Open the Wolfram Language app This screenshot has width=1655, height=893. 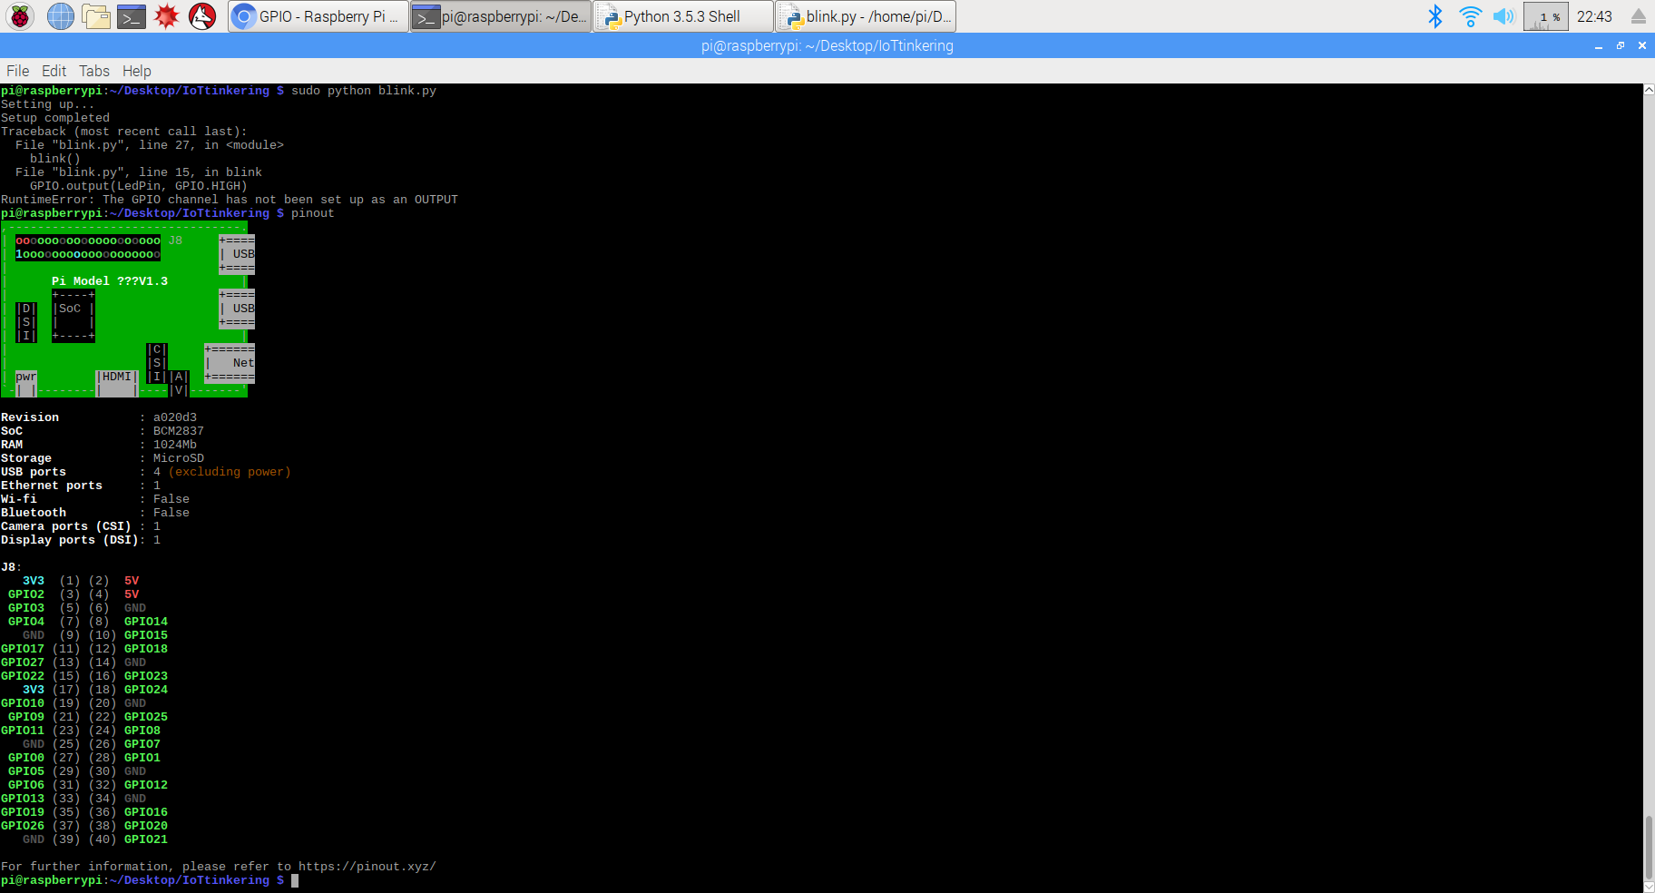pos(201,15)
